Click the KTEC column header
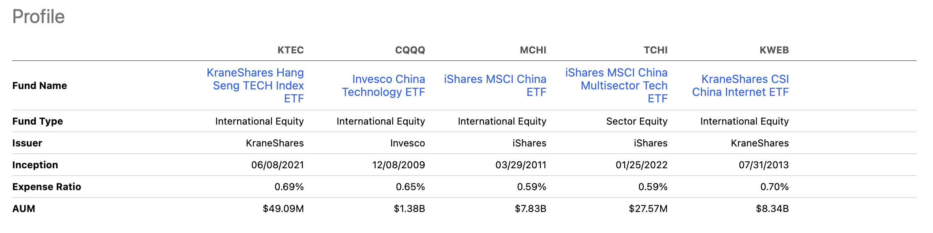 tap(291, 50)
